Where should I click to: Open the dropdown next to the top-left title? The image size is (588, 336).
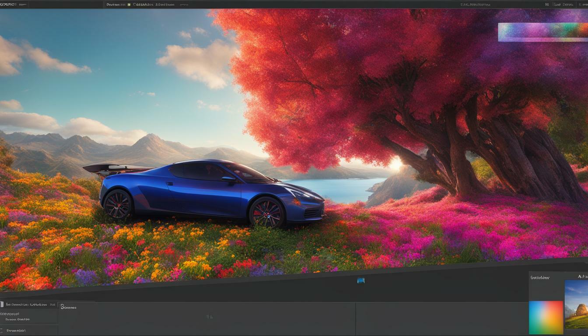pyautogui.click(x=22, y=4)
